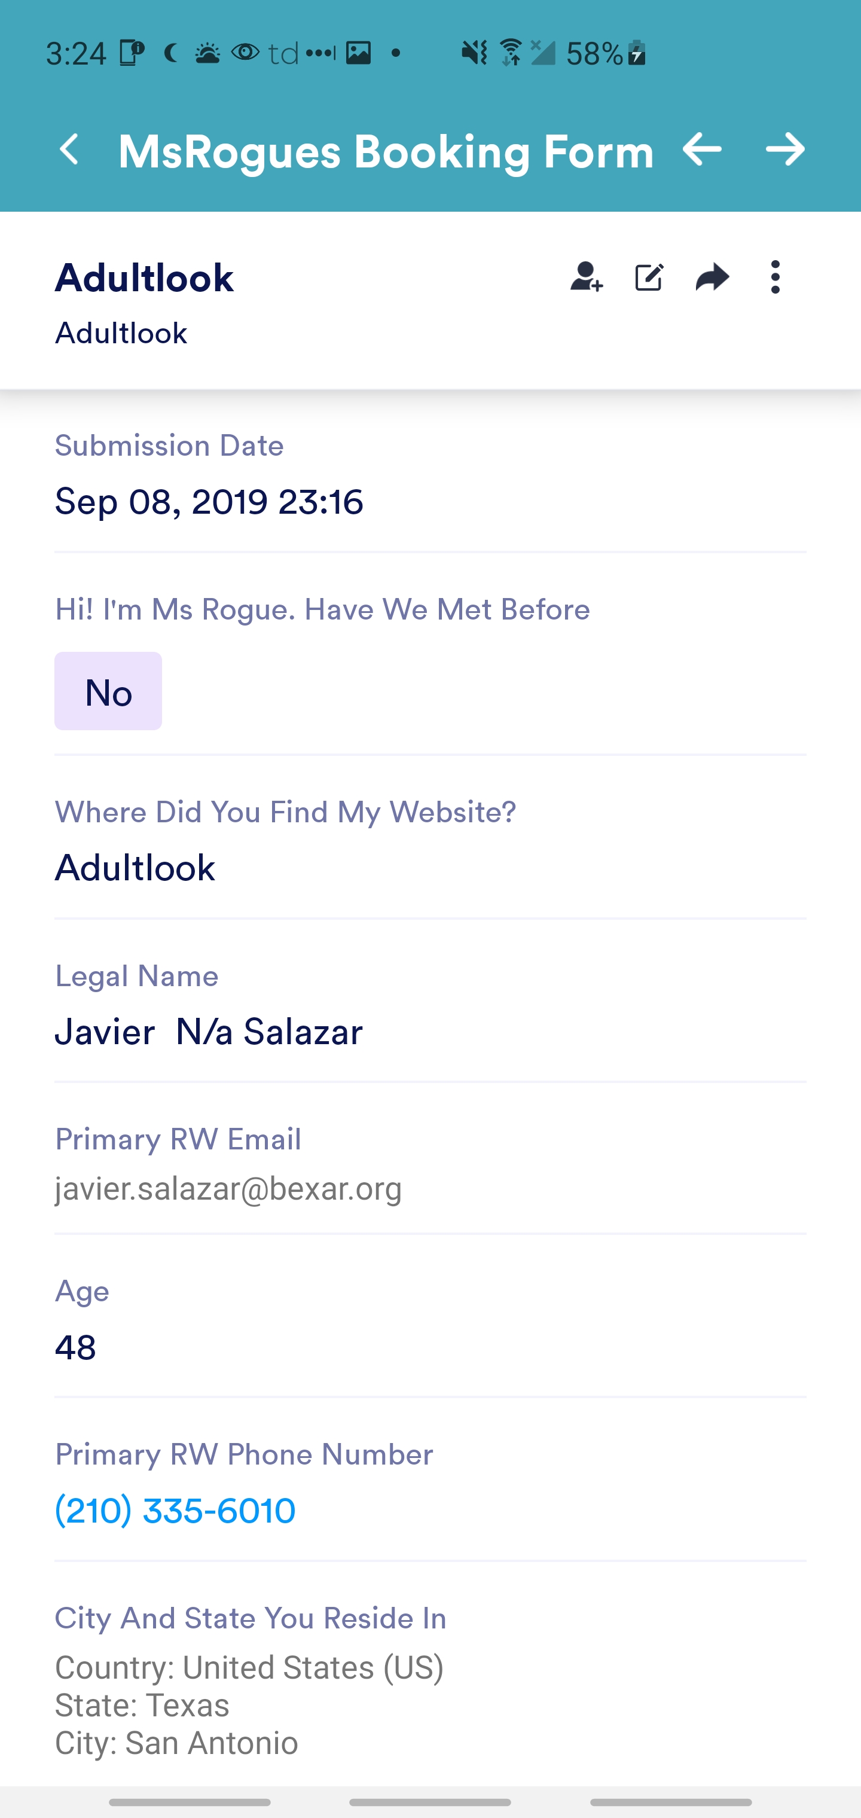This screenshot has width=861, height=1818.
Task: Tap the Wi-Fi status icon
Action: pyautogui.click(x=509, y=53)
